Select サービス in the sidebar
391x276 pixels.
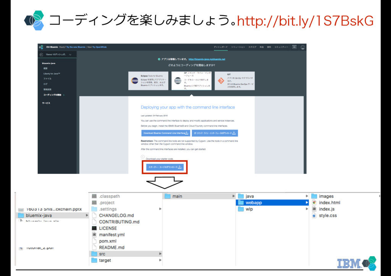pos(46,103)
